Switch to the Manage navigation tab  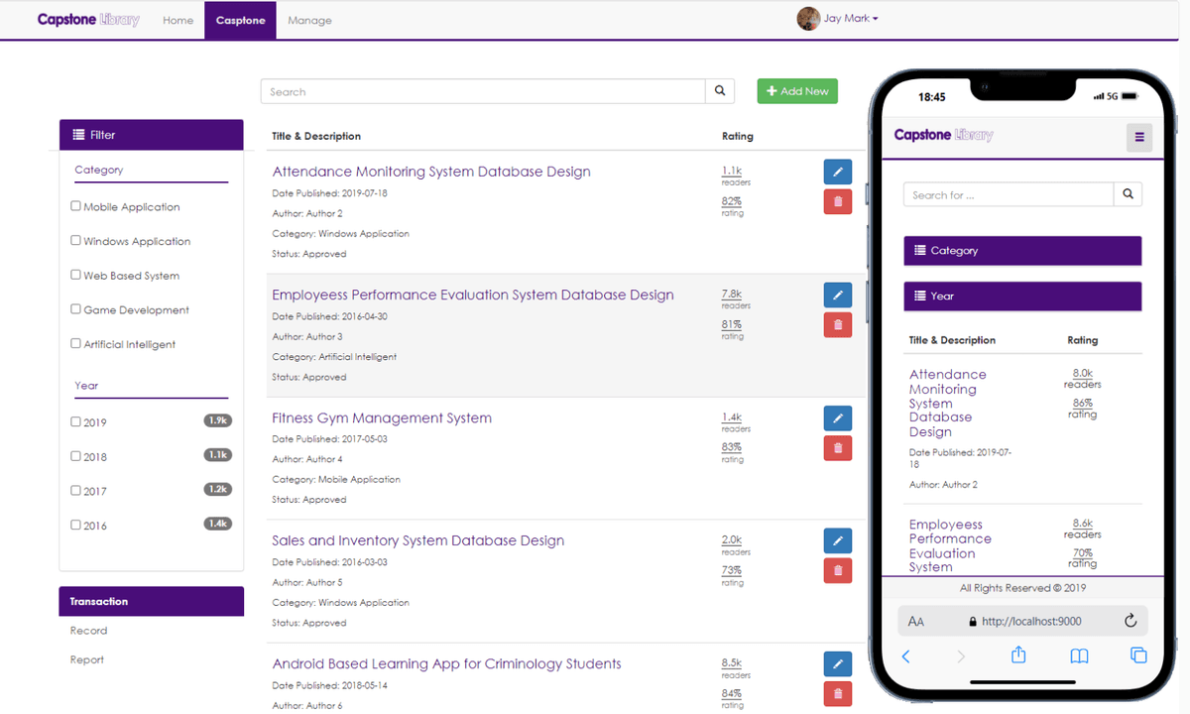tap(309, 20)
